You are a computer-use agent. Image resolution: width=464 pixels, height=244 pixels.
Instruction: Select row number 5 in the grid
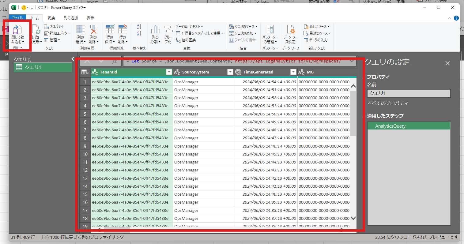[x=85, y=114]
